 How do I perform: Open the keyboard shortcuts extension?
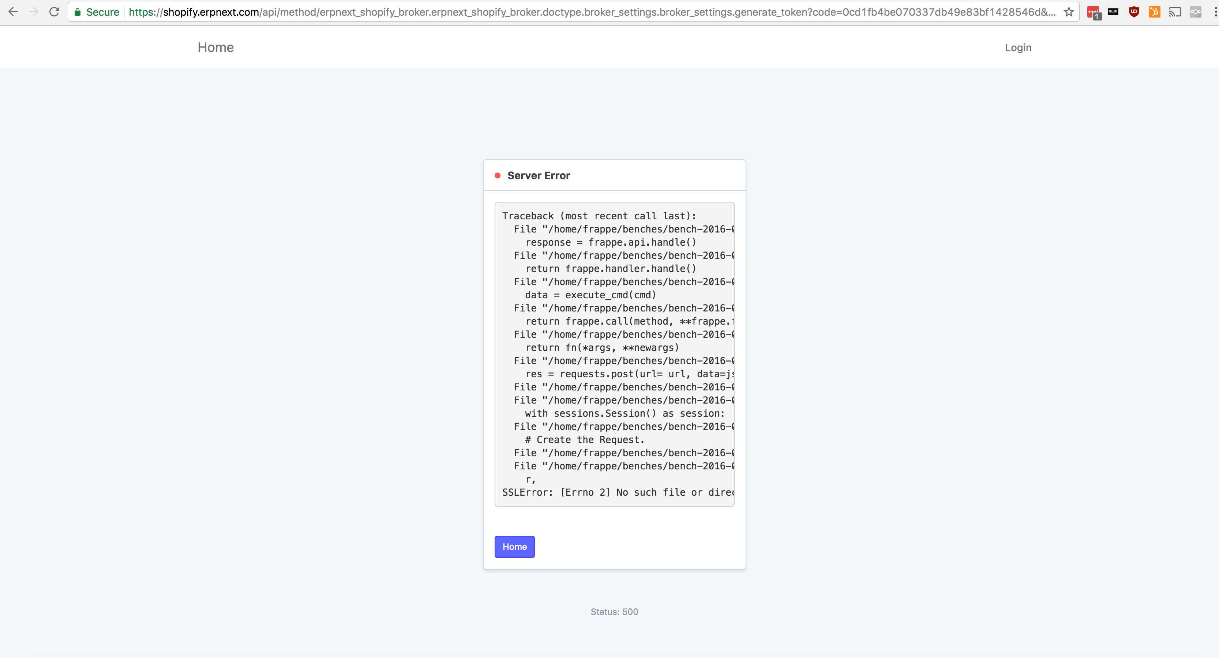1113,12
